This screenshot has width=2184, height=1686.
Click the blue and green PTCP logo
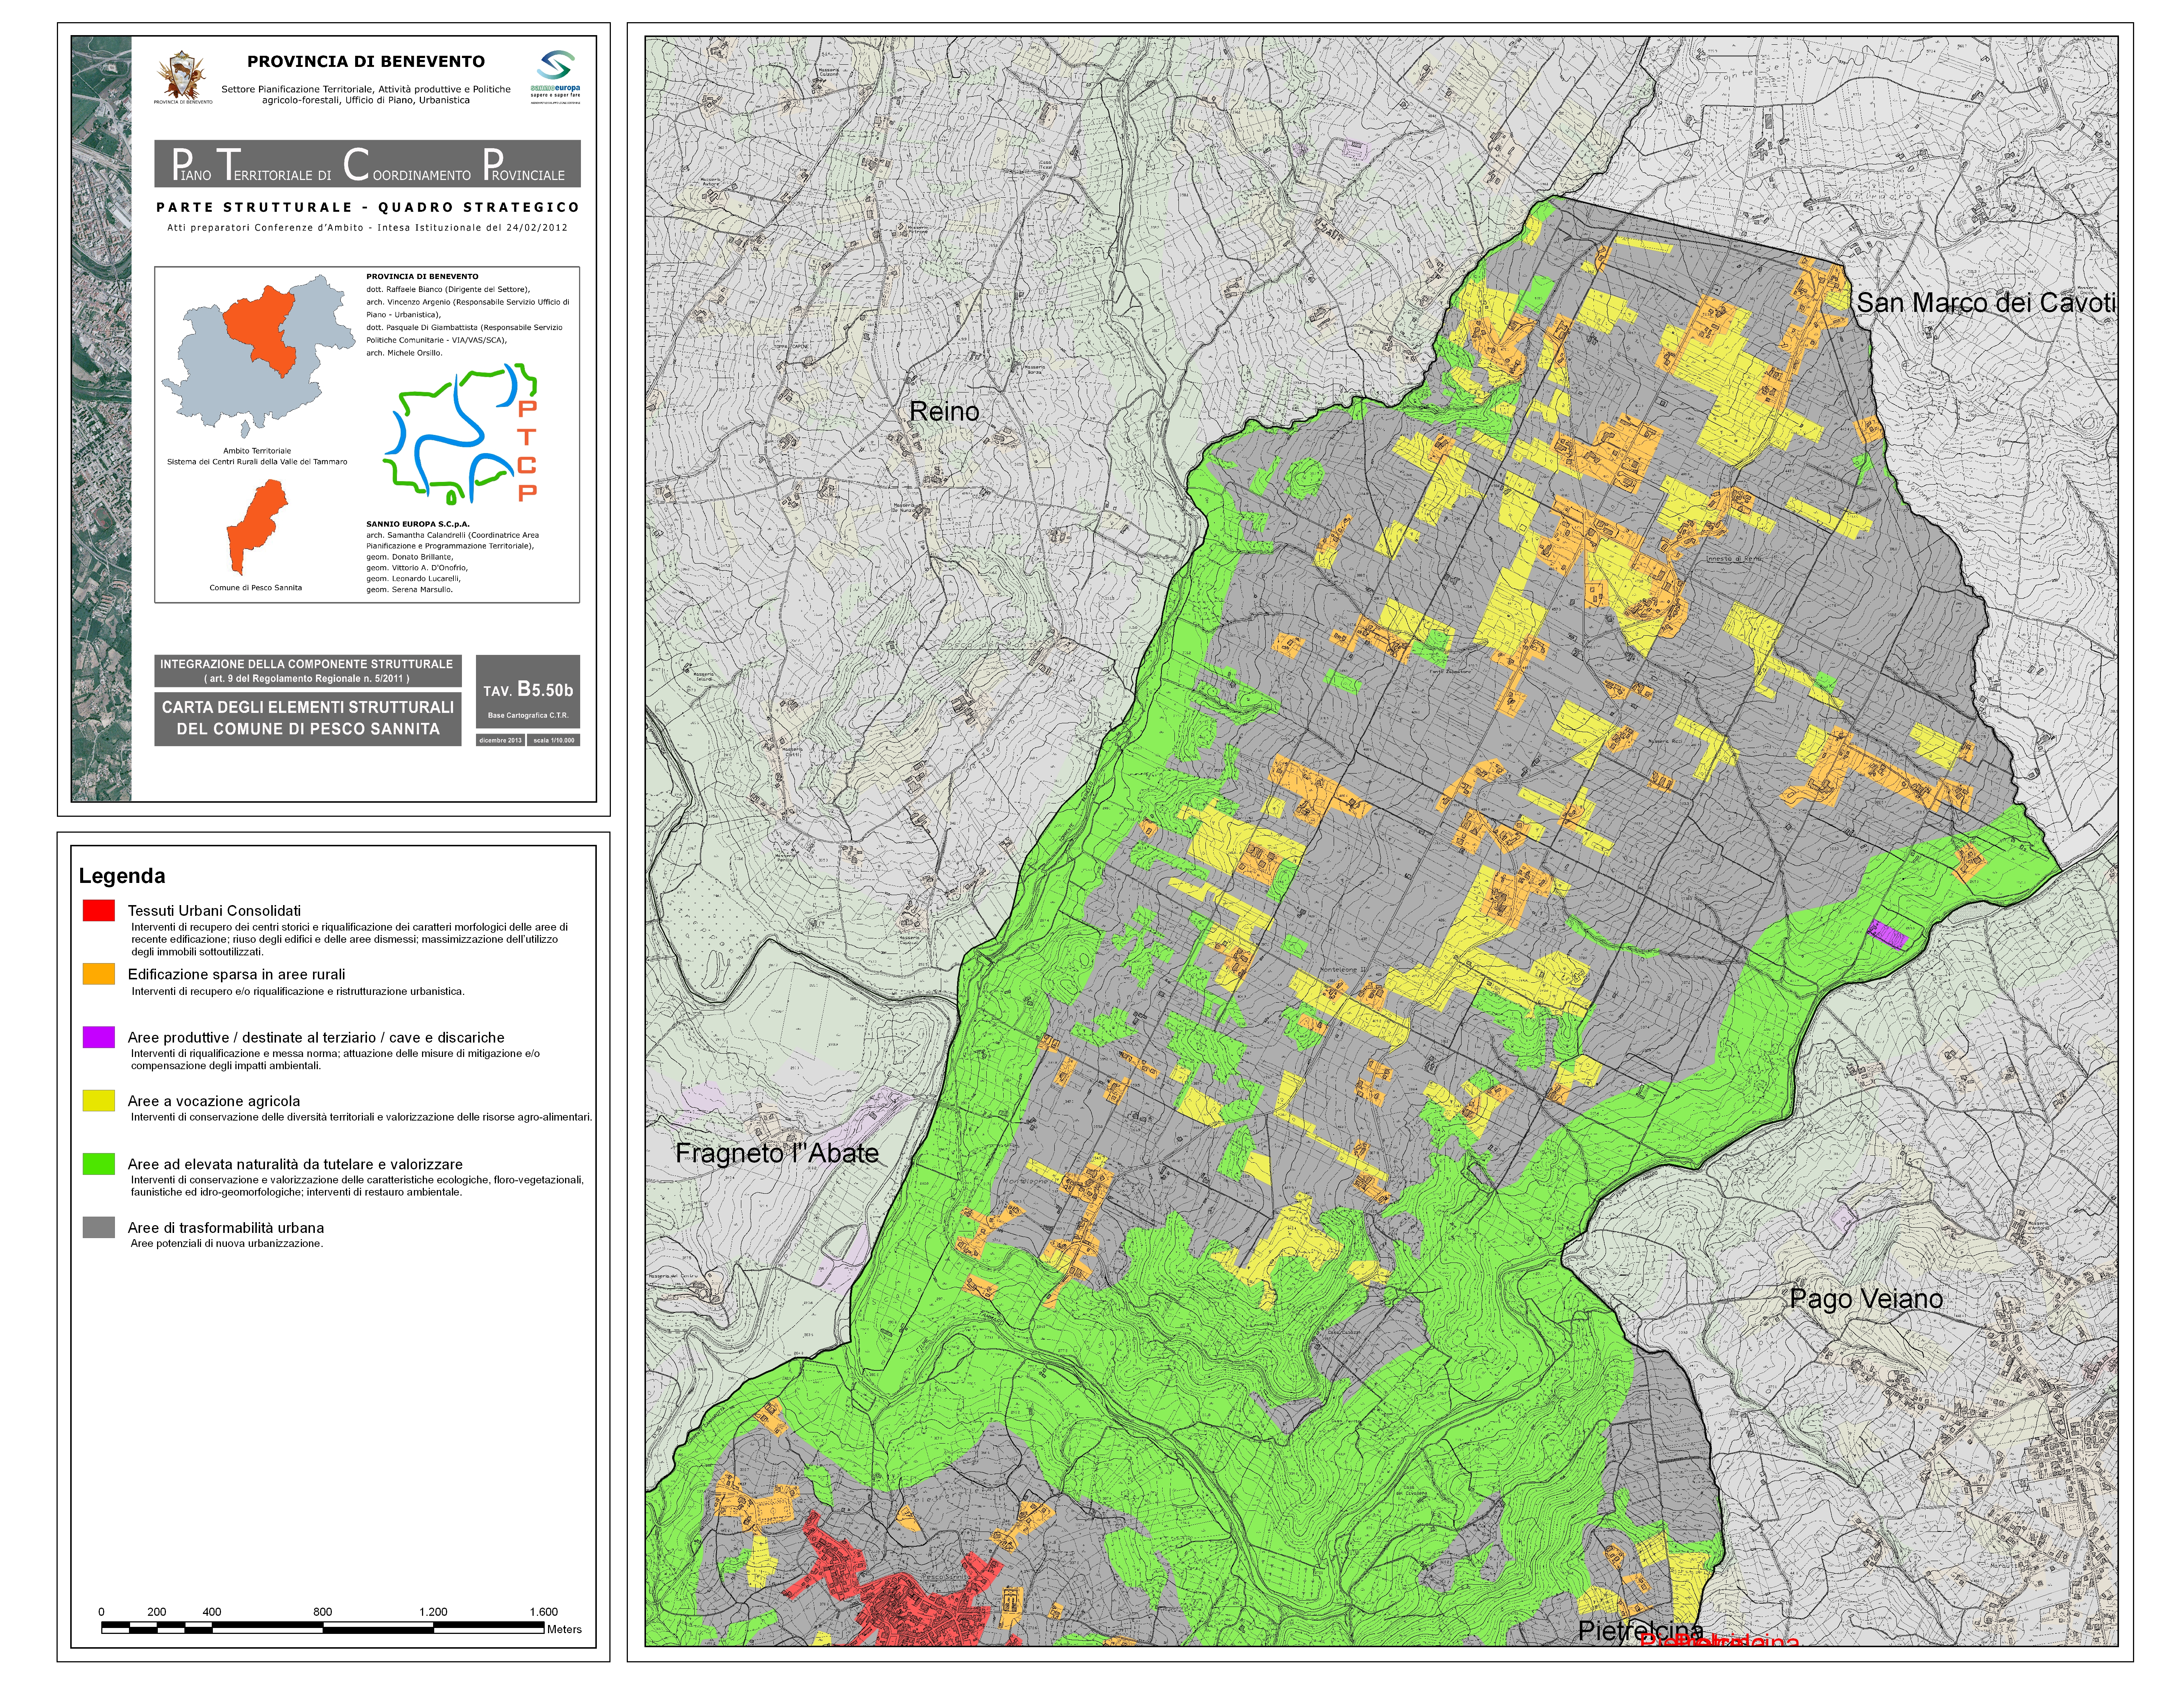(460, 433)
